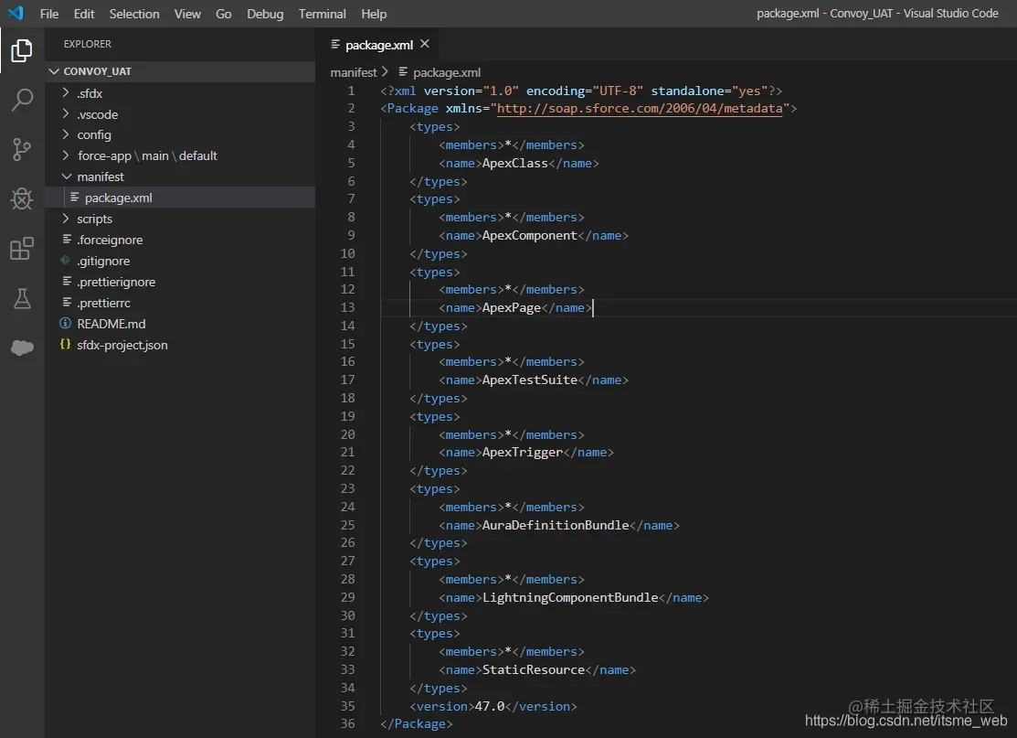This screenshot has height=738, width=1017.
Task: Click the closing Package tag
Action: pos(417,723)
